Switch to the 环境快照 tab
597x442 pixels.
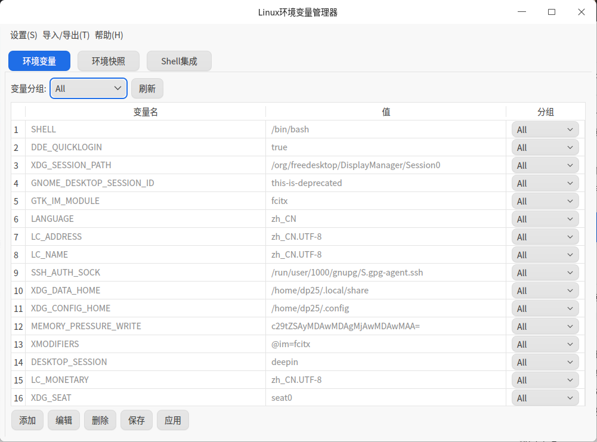(x=109, y=61)
